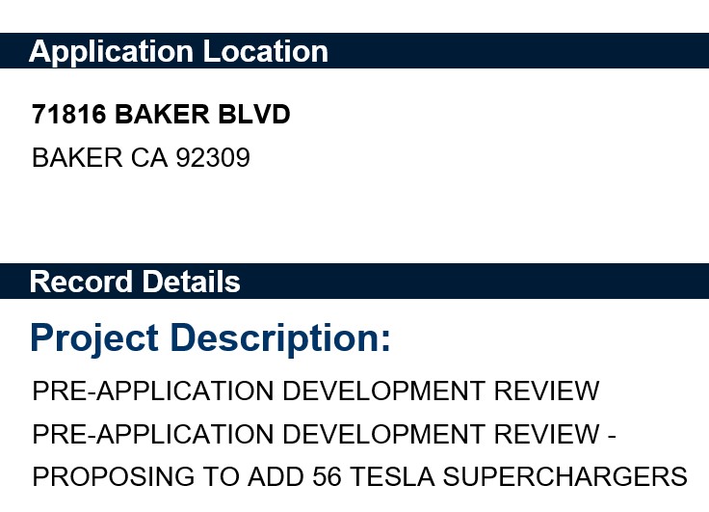Image resolution: width=709 pixels, height=512 pixels.
Task: Click the number 56 in the description
Action: click(x=328, y=476)
